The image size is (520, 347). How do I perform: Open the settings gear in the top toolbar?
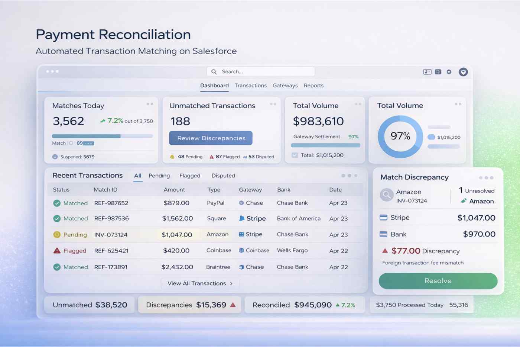(x=449, y=72)
